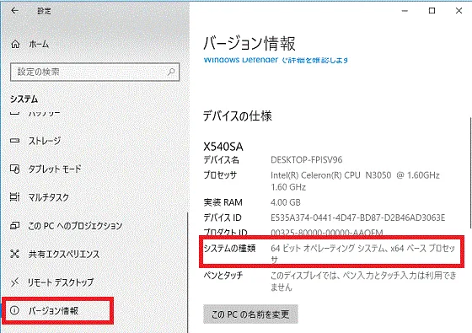Open the ホーム home icon
The width and height of the screenshot is (472, 333).
coord(15,44)
